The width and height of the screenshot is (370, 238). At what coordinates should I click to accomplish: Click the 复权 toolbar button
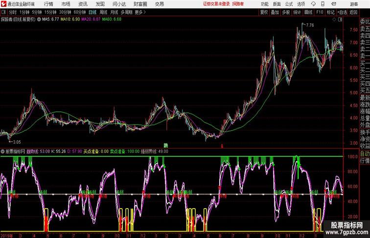pyautogui.click(x=264, y=12)
